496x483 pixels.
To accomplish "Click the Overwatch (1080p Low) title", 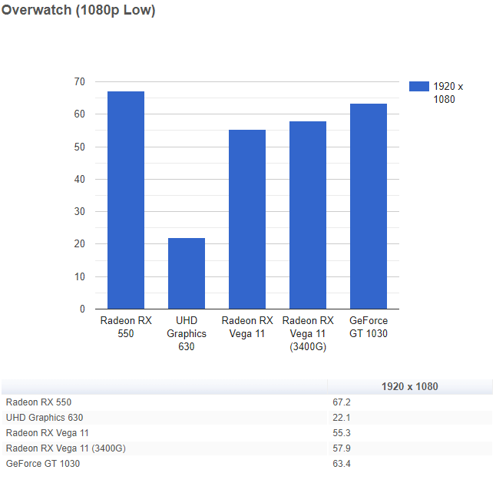I will (x=78, y=10).
